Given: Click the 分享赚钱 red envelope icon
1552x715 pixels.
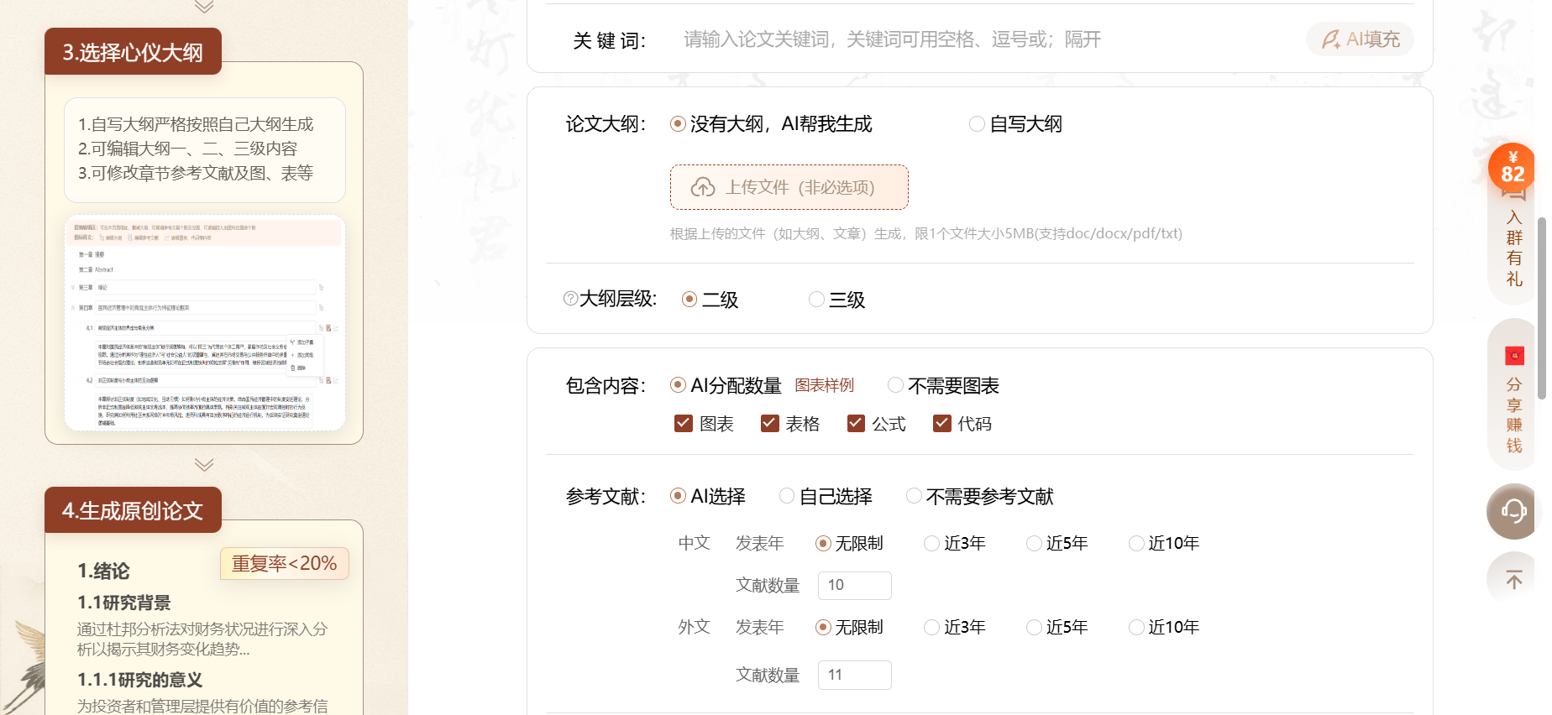Looking at the screenshot, I should pos(1514,356).
